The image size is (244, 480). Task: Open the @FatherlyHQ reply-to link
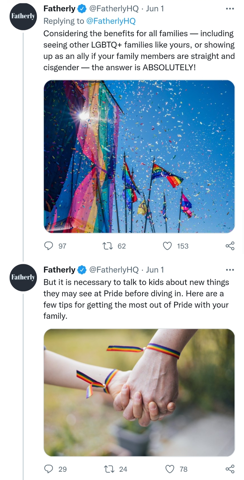111,21
